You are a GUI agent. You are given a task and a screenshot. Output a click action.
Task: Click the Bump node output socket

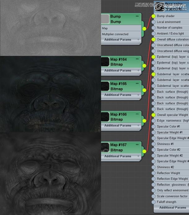click(x=144, y=29)
